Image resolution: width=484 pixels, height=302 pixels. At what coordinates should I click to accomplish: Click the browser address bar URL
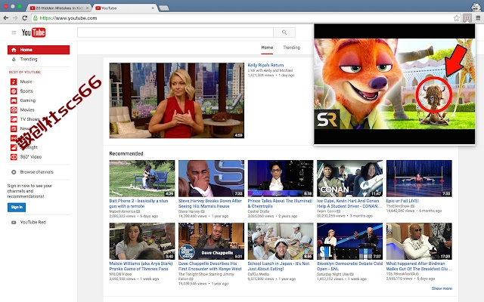pos(68,18)
